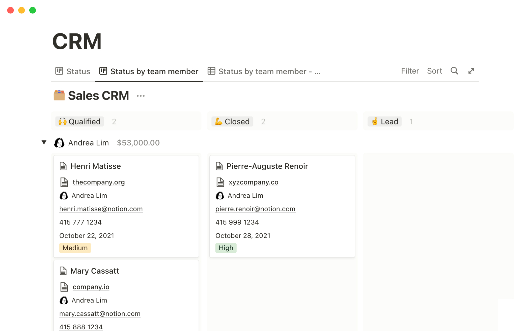
Task: Click the yellow Medium priority tag
Action: click(75, 248)
